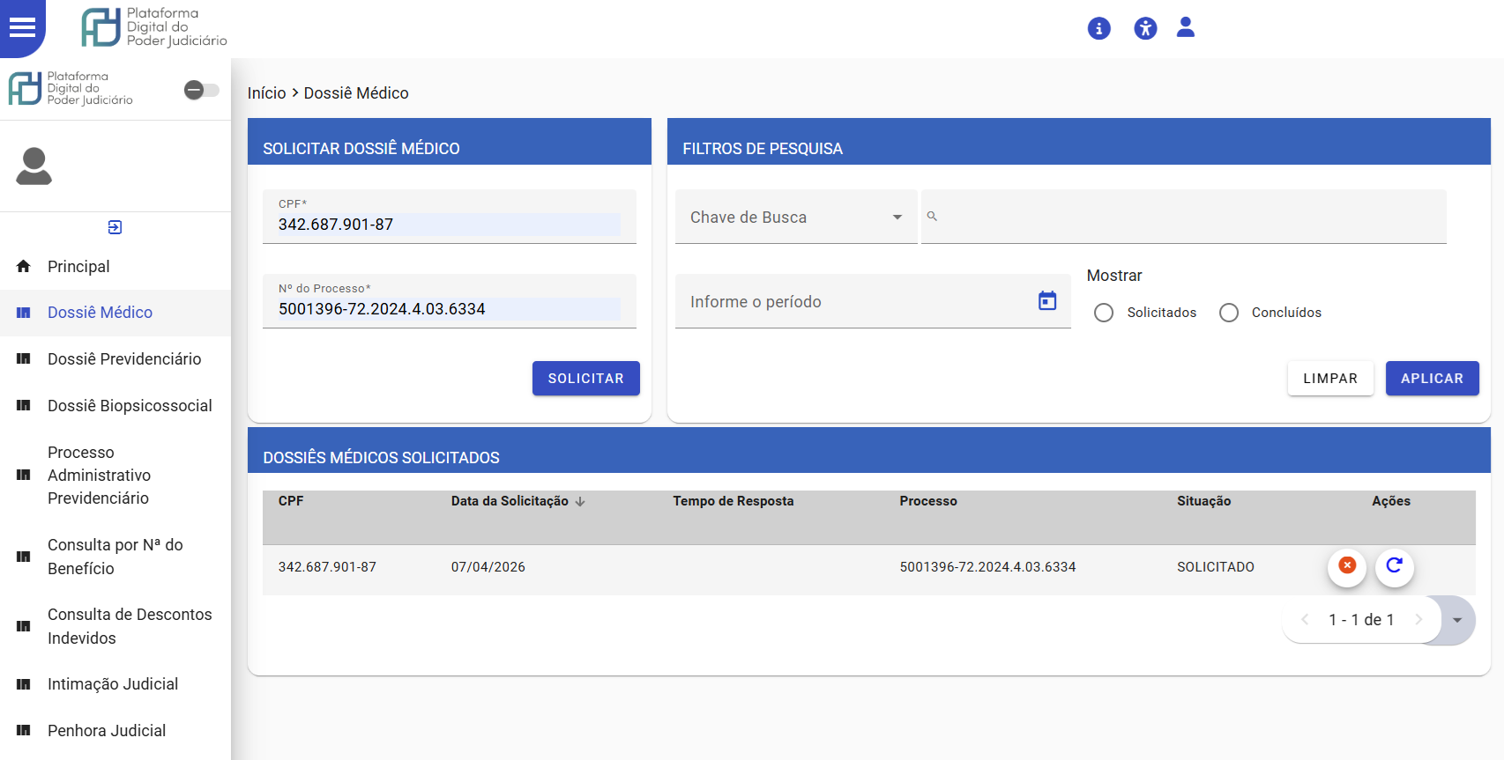Go to Principal in sidebar
Image resolution: width=1504 pixels, height=760 pixels.
pyautogui.click(x=115, y=267)
